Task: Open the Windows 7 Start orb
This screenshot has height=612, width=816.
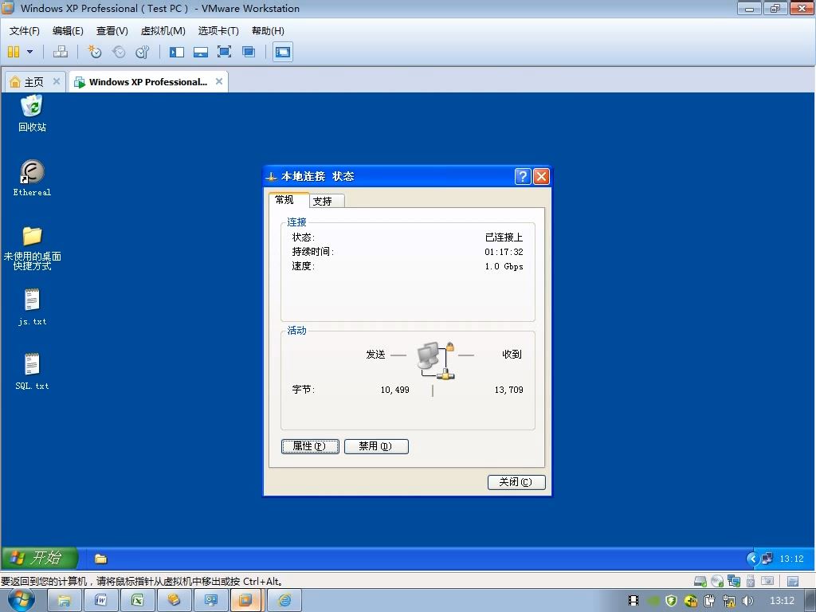Action: (22, 601)
